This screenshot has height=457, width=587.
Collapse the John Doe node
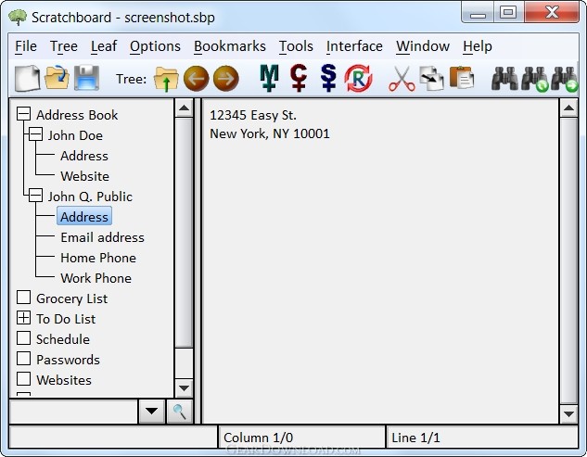35,134
